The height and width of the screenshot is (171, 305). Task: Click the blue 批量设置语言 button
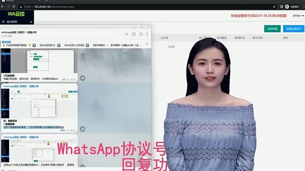pyautogui.click(x=294, y=28)
